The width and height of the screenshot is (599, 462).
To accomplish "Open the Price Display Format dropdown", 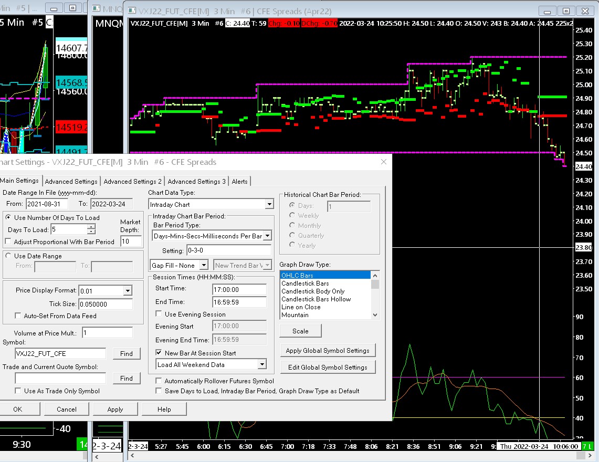I will [x=128, y=290].
